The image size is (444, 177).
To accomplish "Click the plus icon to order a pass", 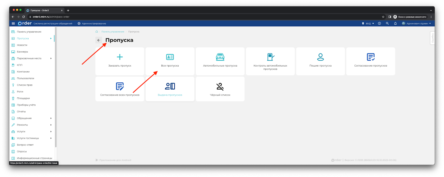I will [120, 57].
